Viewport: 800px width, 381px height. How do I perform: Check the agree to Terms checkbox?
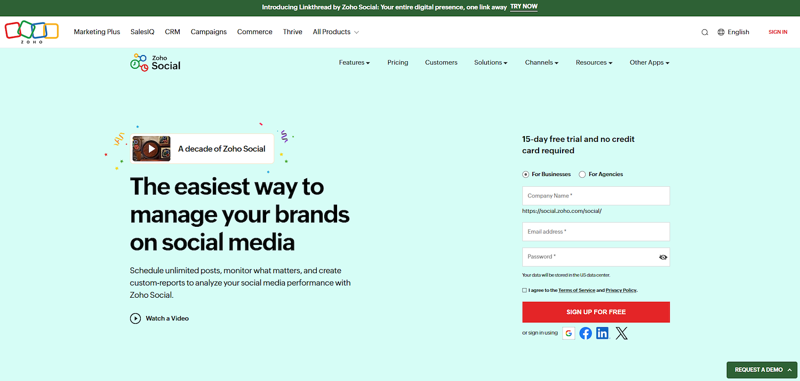point(524,290)
